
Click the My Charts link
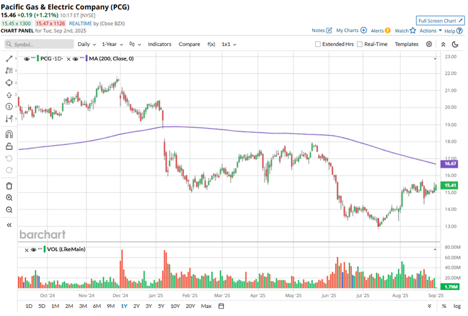point(347,30)
